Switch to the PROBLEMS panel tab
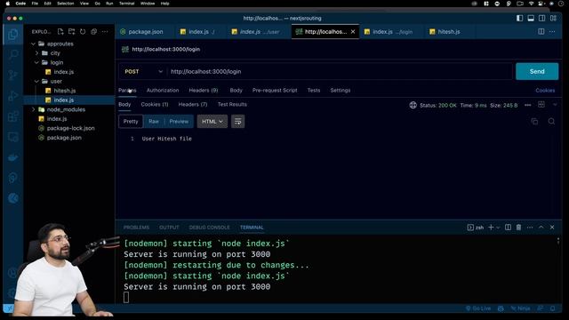 click(136, 228)
